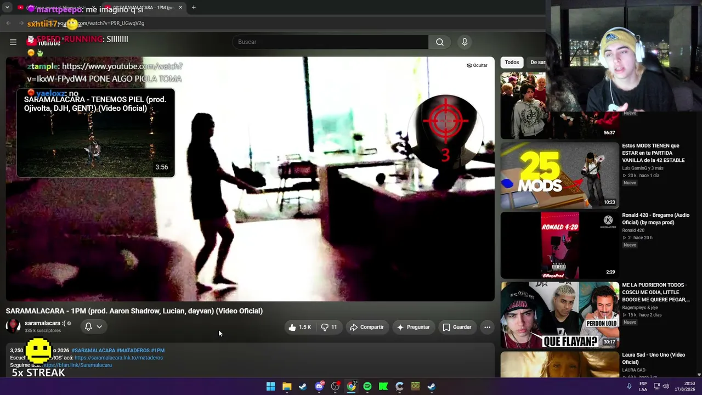The height and width of the screenshot is (395, 702).
Task: Open 'Laura Sad - Uno Uno' video title
Action: tap(653, 358)
